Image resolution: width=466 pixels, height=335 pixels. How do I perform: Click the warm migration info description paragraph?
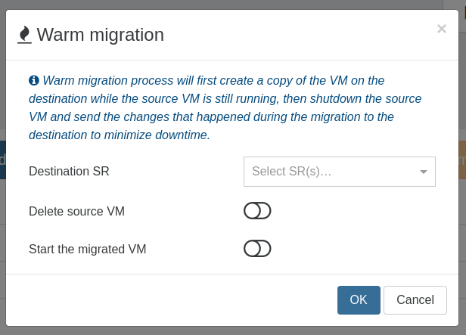tap(225, 107)
